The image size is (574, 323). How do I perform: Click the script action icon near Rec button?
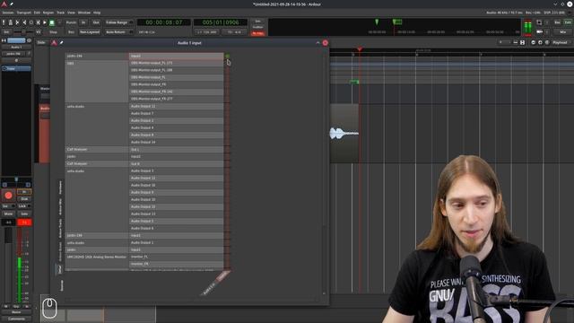539,22
